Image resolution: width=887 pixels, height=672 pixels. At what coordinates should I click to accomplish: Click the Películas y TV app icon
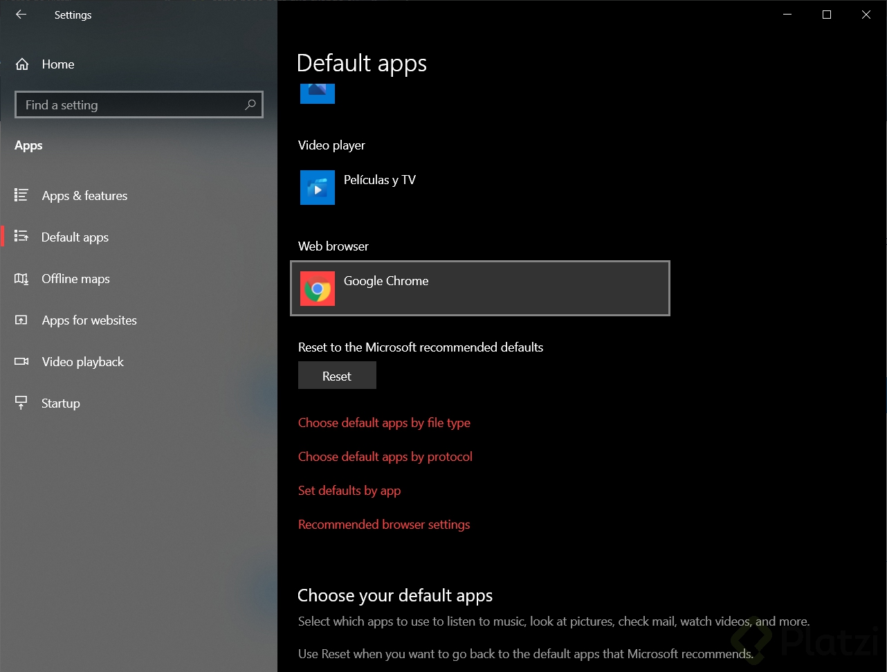tap(318, 188)
